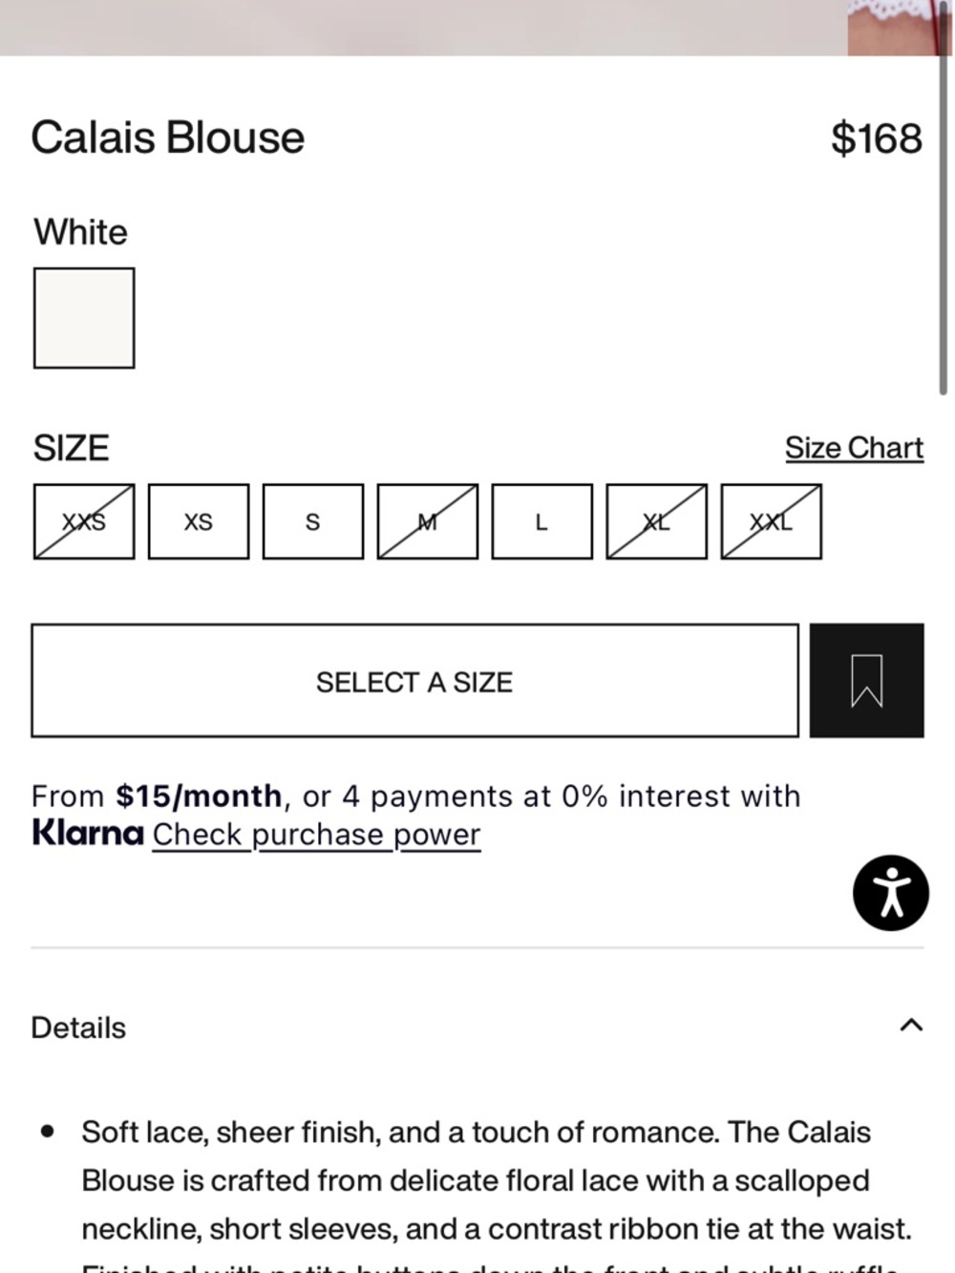Click the $168 price text
Screen dimensions: 955x1273
coord(877,139)
